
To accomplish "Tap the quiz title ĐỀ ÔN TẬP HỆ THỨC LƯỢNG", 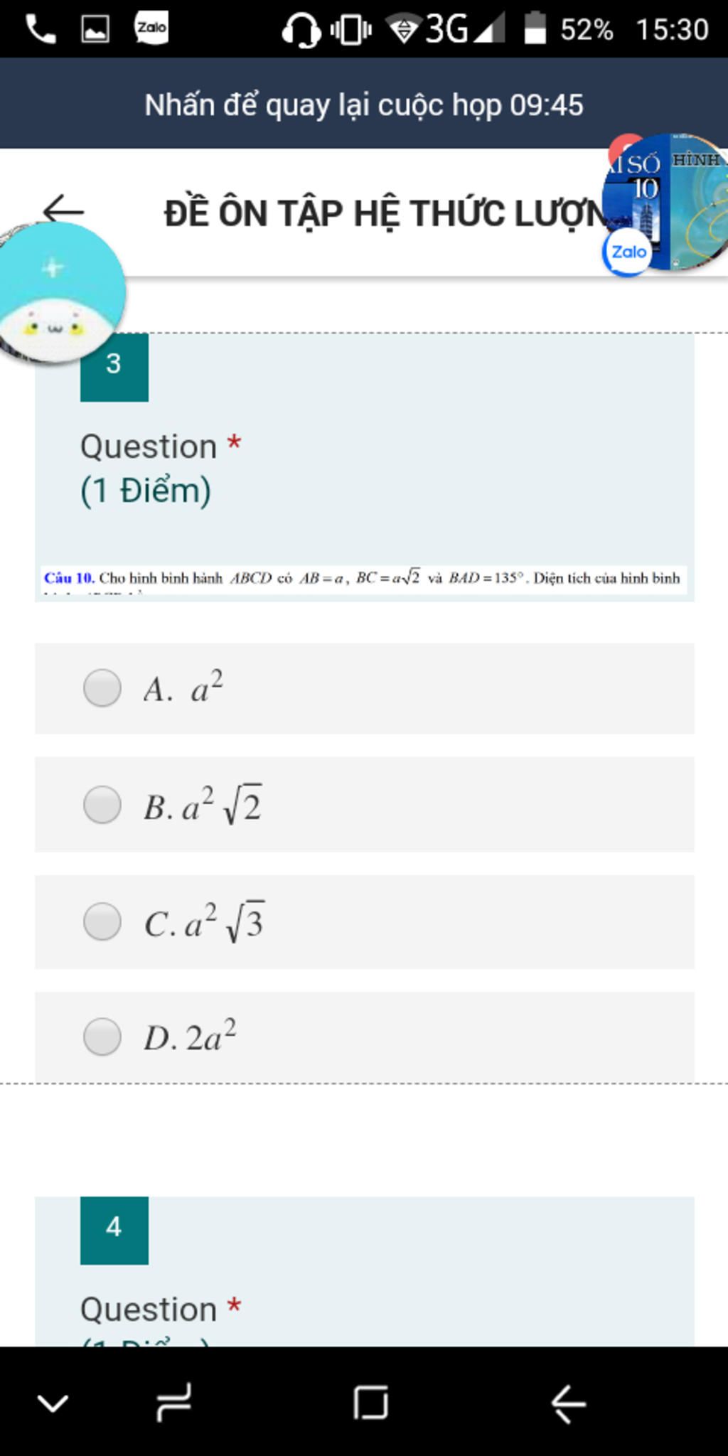I will [384, 213].
